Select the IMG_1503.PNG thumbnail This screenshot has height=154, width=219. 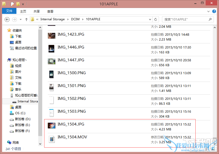tap(51, 113)
